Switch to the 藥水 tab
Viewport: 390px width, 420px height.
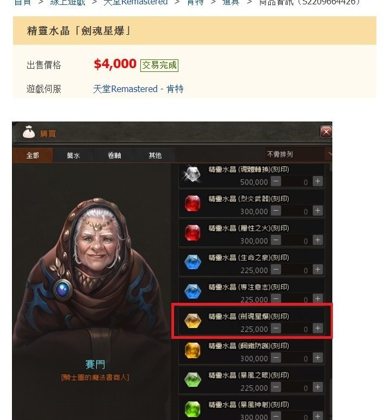pyautogui.click(x=73, y=155)
